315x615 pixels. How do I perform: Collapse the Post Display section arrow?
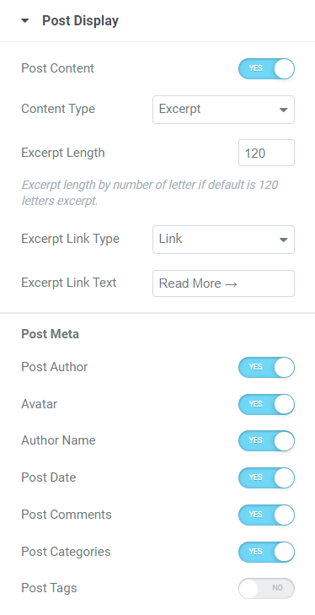click(25, 21)
